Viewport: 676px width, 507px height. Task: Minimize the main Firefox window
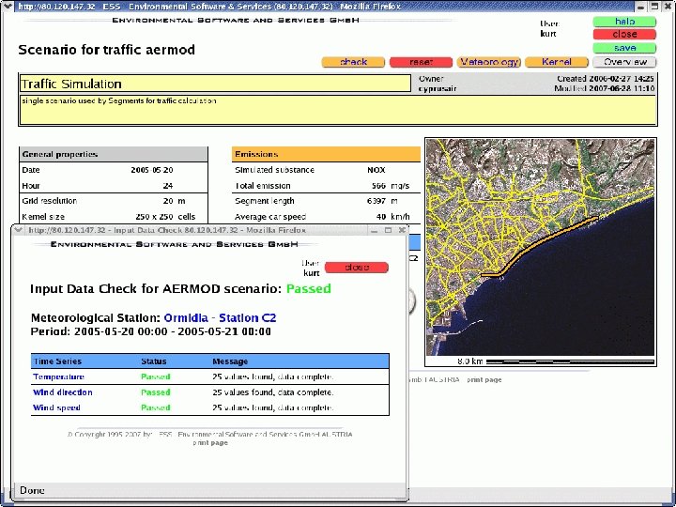[x=642, y=6]
